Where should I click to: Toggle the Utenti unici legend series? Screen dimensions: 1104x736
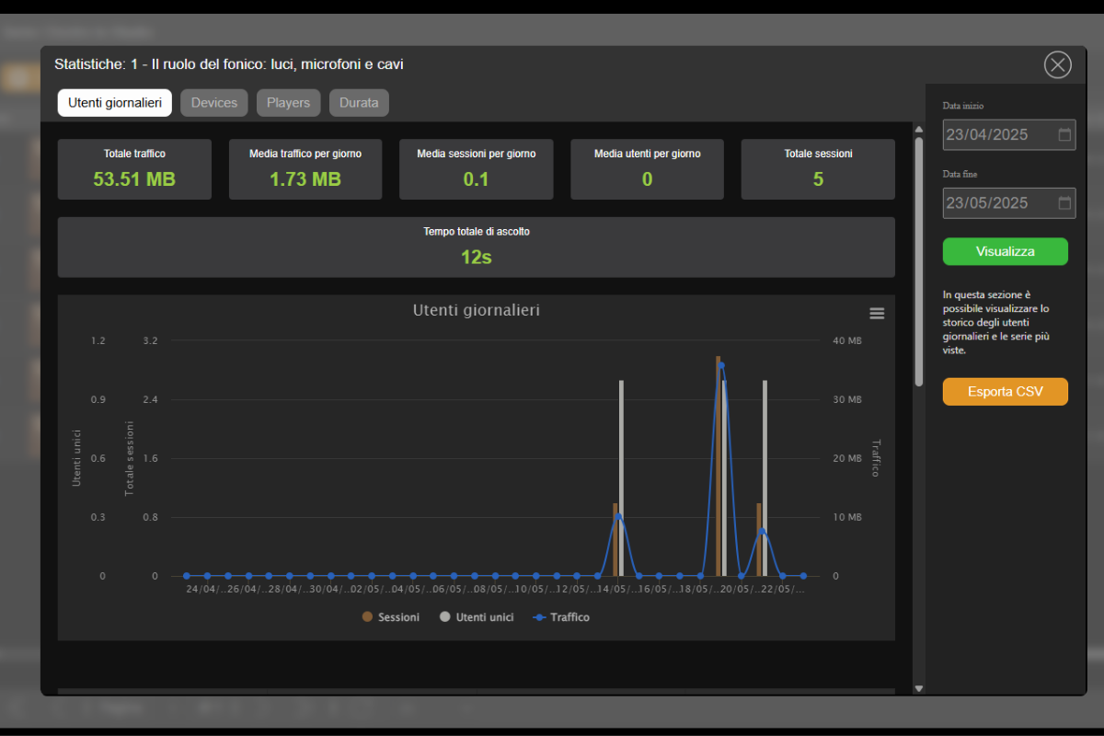click(x=477, y=617)
